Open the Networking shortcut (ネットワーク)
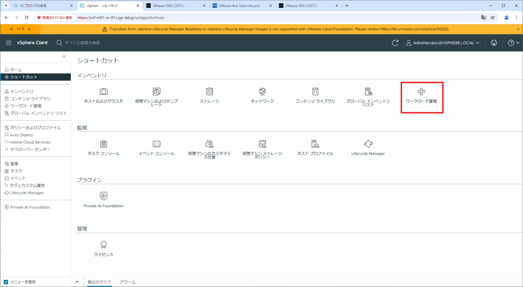 262,96
